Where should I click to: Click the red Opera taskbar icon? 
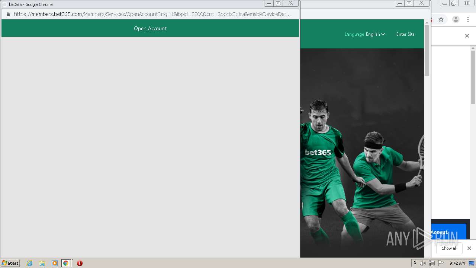(80, 263)
